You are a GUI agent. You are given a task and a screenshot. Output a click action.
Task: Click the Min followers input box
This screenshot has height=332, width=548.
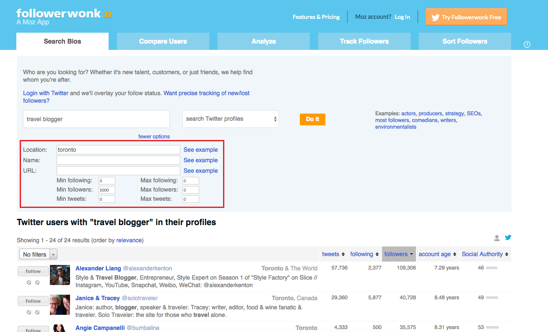click(x=106, y=190)
